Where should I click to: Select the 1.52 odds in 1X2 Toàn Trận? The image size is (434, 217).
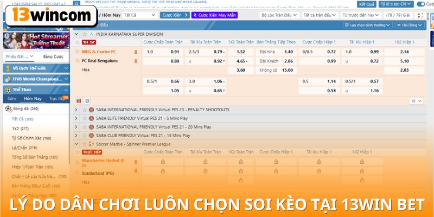coord(241,52)
